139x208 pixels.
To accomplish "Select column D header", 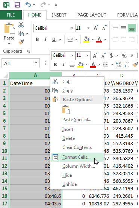I will pos(122,75).
